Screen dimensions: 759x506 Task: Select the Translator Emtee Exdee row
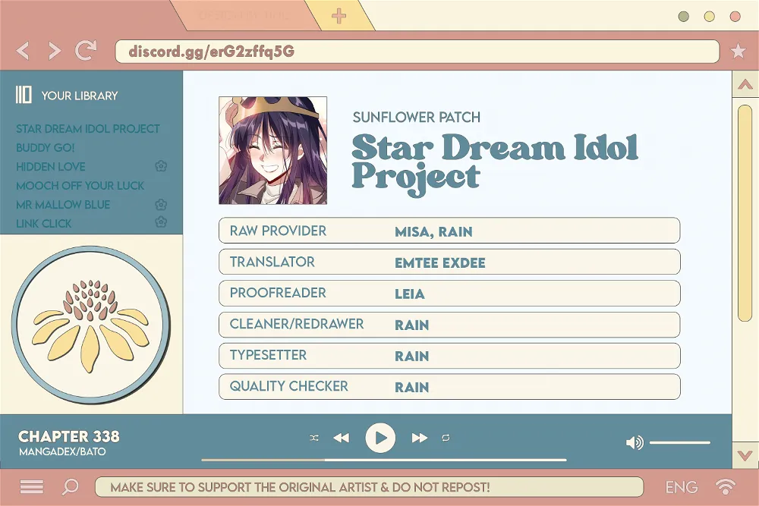click(449, 262)
